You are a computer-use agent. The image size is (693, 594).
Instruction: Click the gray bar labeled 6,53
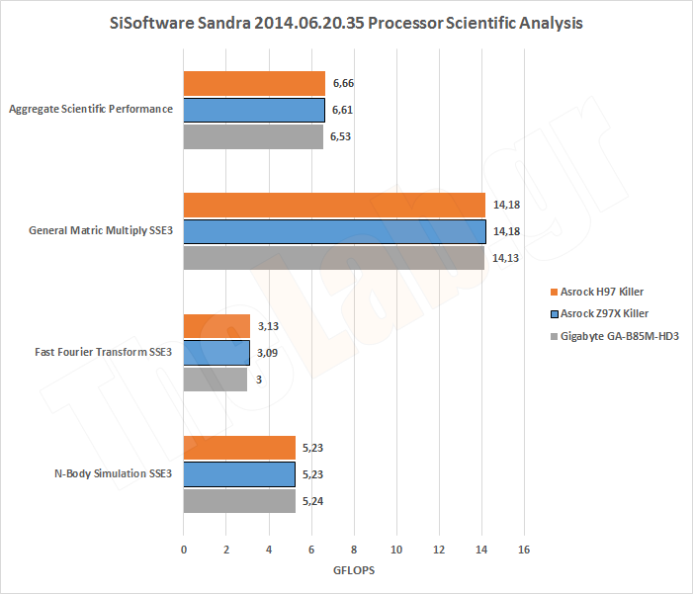(252, 136)
